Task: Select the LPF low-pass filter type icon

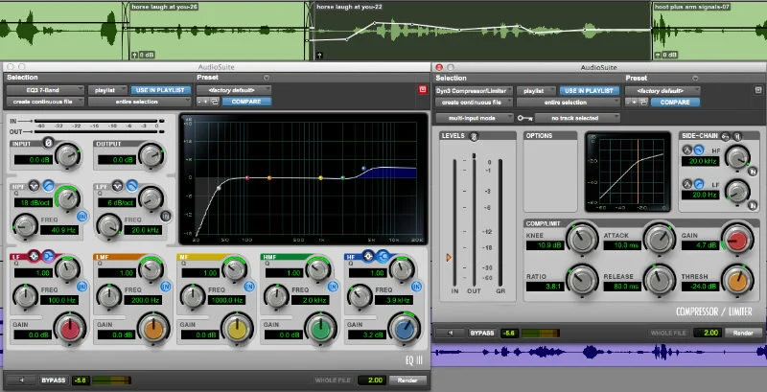Action: point(131,186)
